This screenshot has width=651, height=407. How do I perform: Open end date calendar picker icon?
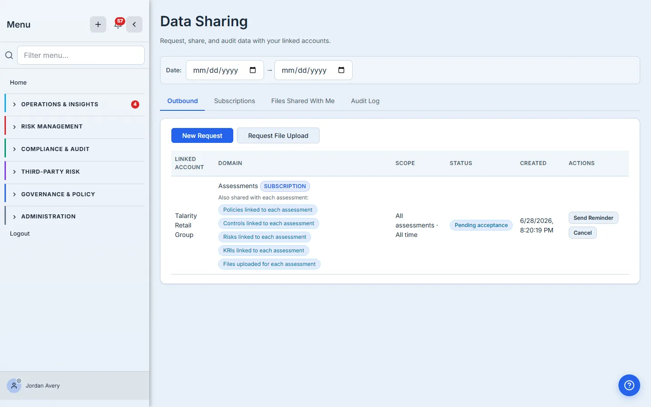[341, 70]
